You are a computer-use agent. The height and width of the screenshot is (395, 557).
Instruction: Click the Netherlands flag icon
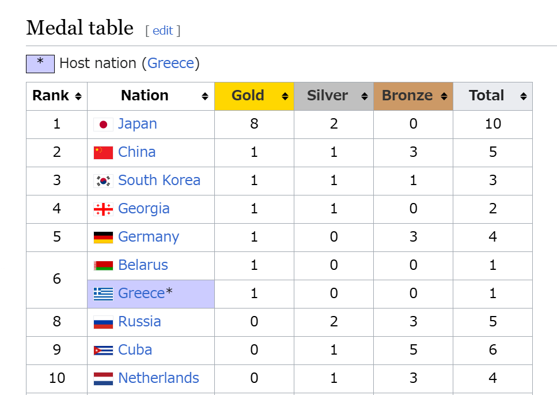click(103, 379)
